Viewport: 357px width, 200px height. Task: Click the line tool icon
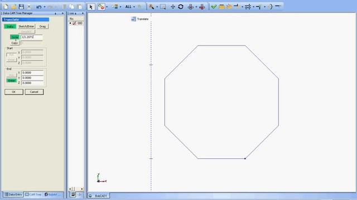pos(278,6)
